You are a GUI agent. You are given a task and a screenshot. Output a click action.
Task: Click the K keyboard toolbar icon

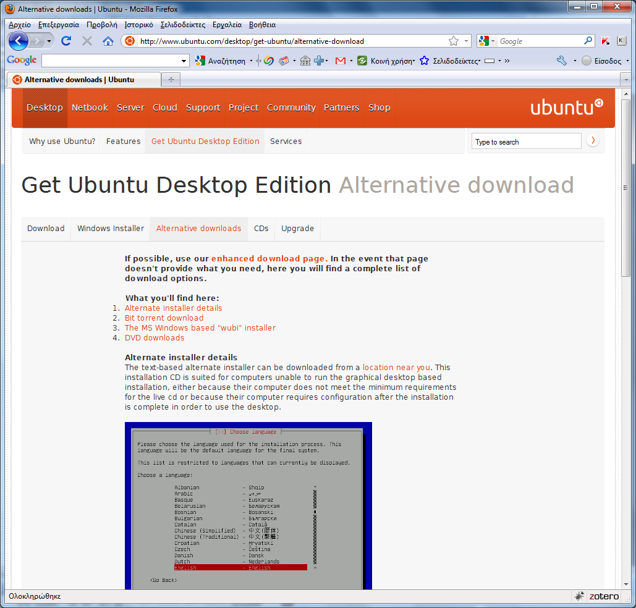(621, 41)
